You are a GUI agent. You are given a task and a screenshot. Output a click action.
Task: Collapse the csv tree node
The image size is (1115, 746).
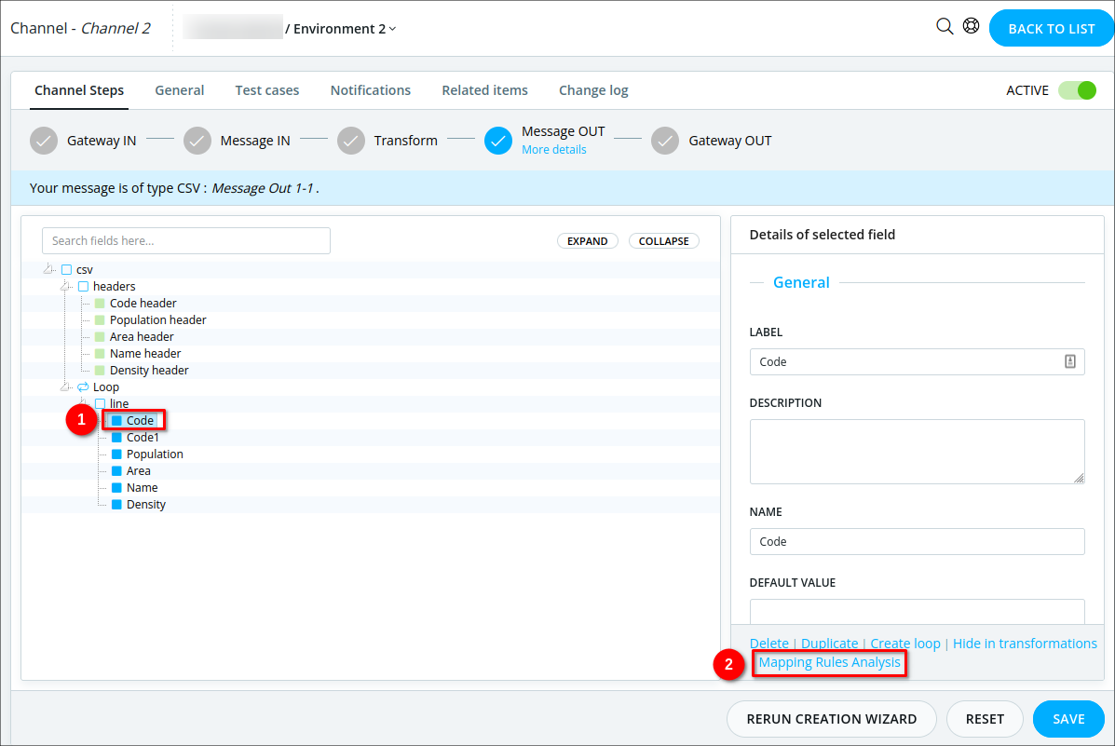pos(48,269)
